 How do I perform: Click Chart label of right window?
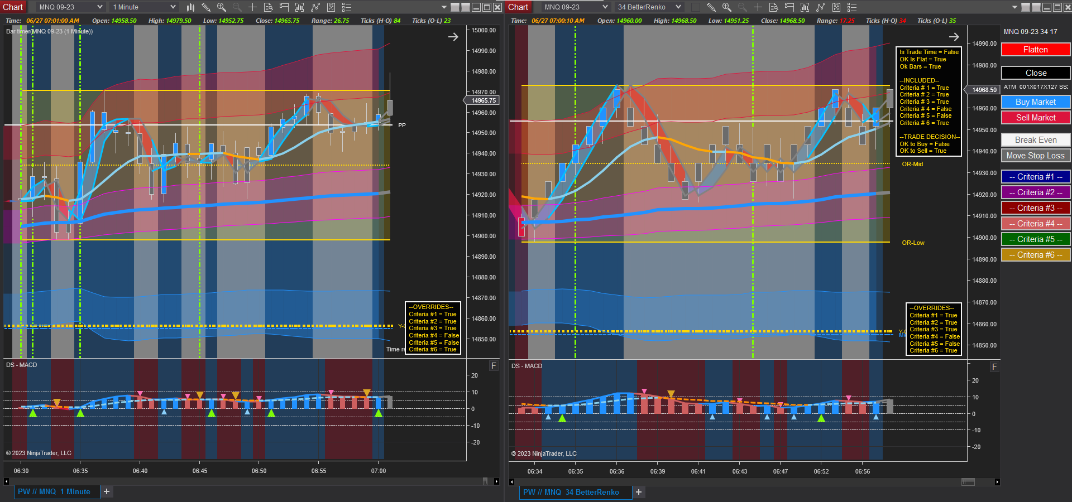click(x=518, y=7)
